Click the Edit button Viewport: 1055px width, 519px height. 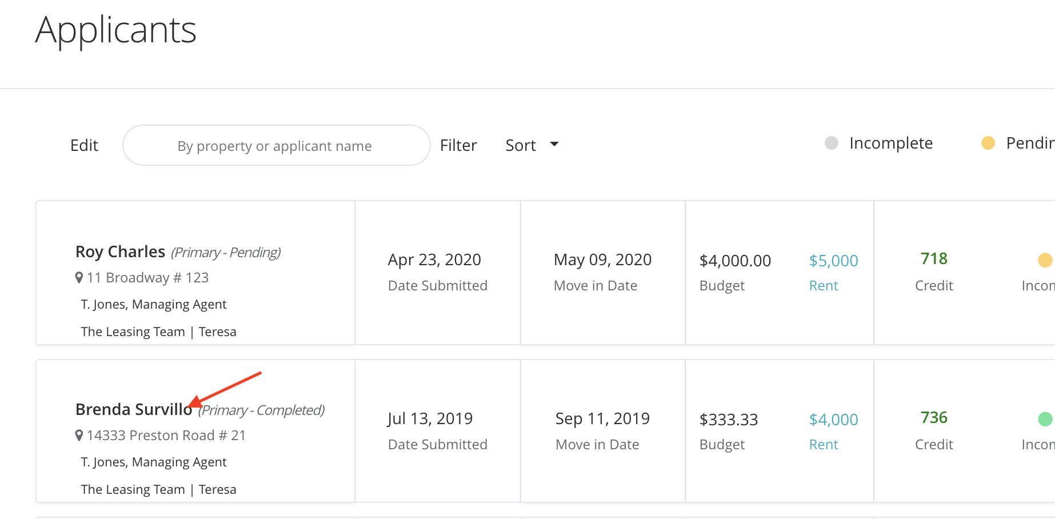click(84, 146)
